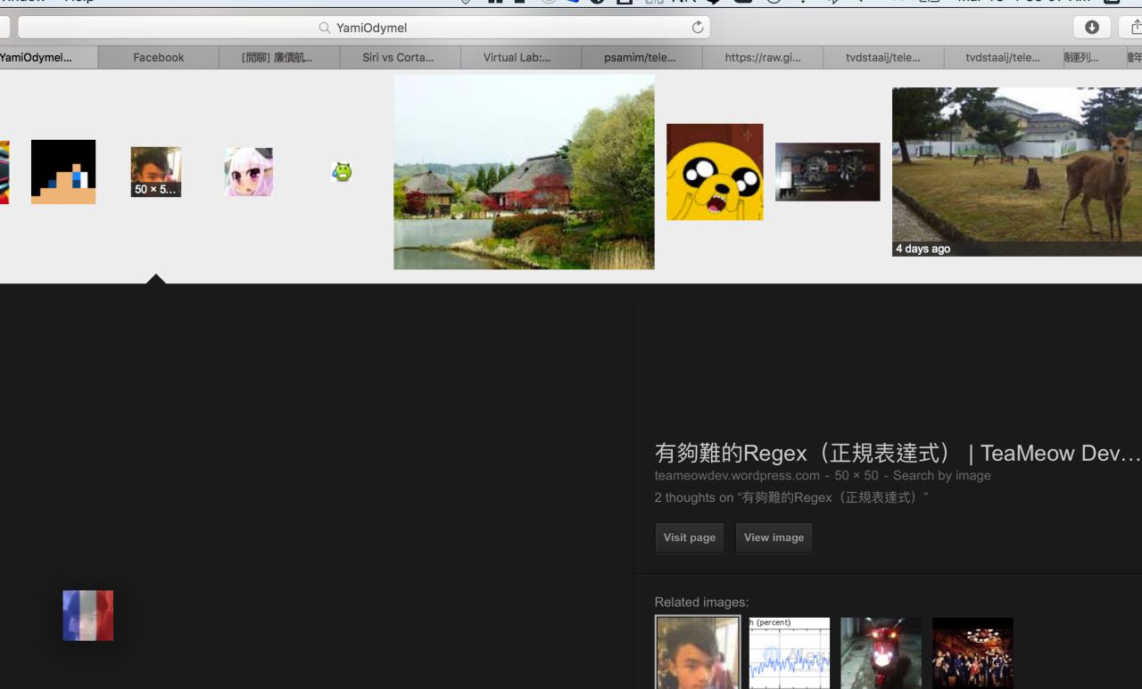
Task: Open the pink-haired anime girl thumbnail
Action: tap(249, 172)
